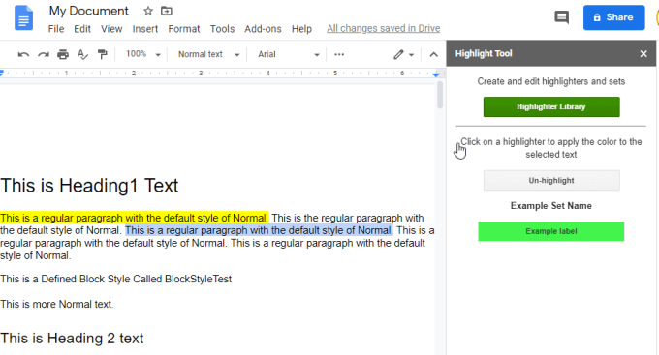Viewport: 659px width, 355px height.
Task: Click the Un-highlight button
Action: click(x=551, y=181)
